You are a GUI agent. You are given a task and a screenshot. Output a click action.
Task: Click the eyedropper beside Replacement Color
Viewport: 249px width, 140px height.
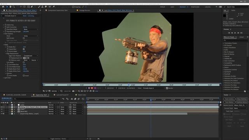(x=28, y=58)
